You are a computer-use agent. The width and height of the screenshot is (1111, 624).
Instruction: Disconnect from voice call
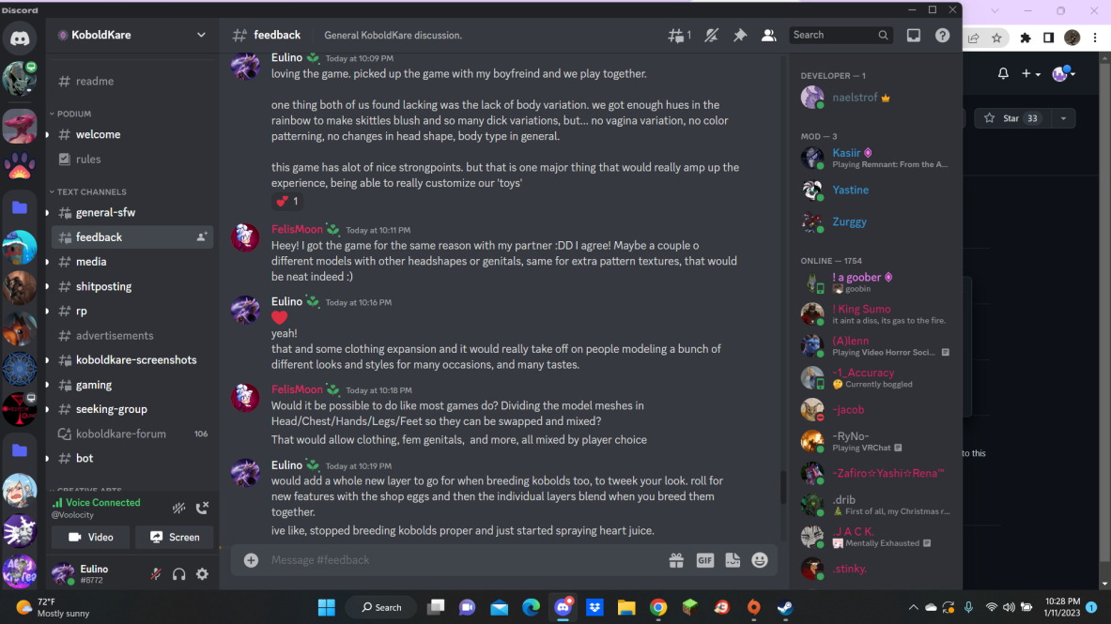coord(203,508)
